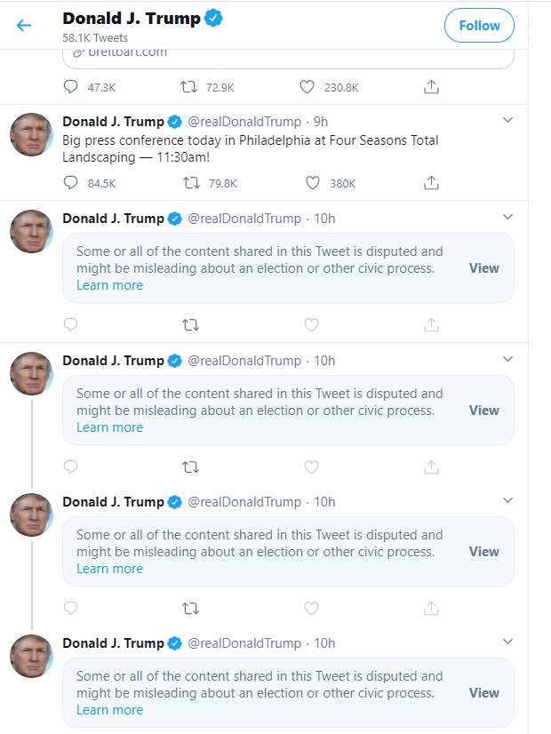551x734 pixels.
Task: Open replies on the breitbart.com tweet
Action: coord(71,87)
